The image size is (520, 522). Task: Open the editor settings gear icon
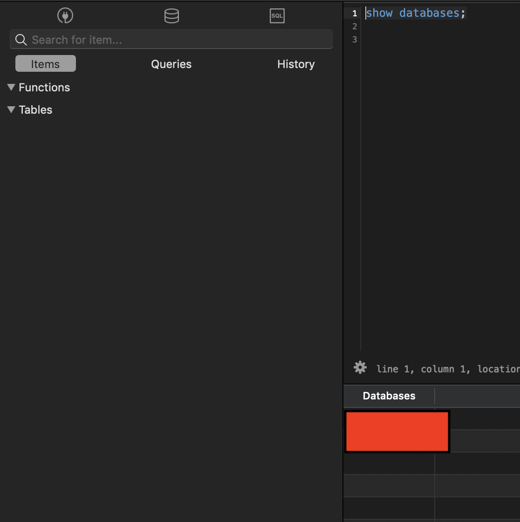point(360,368)
